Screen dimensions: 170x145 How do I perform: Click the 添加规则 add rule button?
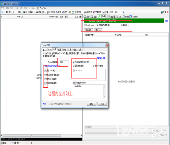click(x=88, y=30)
